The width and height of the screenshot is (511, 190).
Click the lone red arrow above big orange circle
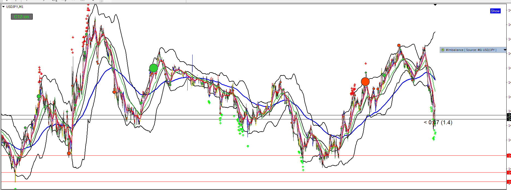coord(366,64)
